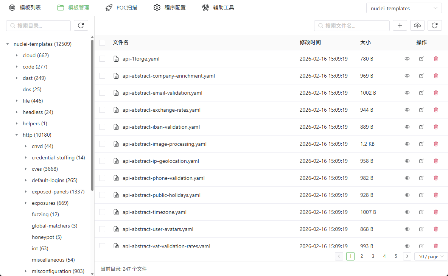
Task: Tick the checkbox for api-abstract-iban-validation.yaml
Action: (x=102, y=127)
